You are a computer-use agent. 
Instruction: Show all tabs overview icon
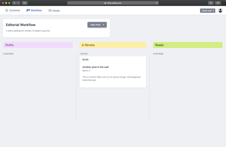click(x=218, y=3)
